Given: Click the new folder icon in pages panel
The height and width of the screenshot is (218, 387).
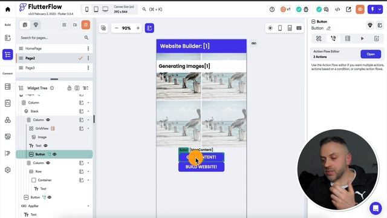Looking at the screenshot, I should [75, 25].
